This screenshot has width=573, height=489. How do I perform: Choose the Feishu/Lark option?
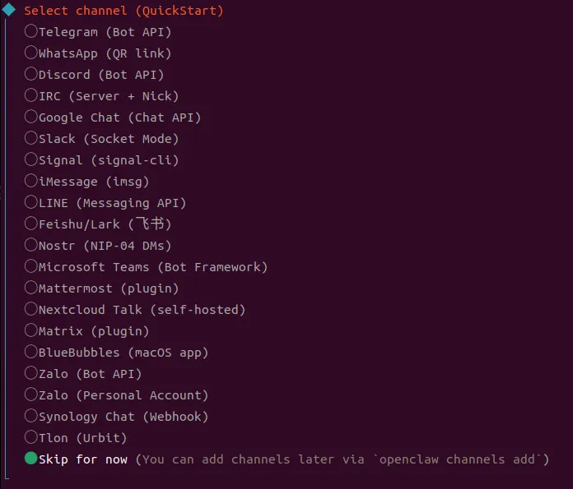click(x=31, y=224)
